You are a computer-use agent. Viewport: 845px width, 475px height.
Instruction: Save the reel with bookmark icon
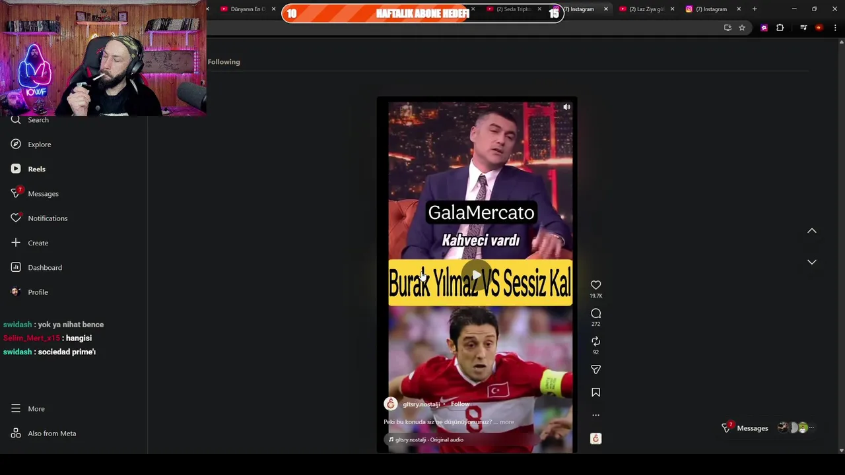pyautogui.click(x=595, y=393)
